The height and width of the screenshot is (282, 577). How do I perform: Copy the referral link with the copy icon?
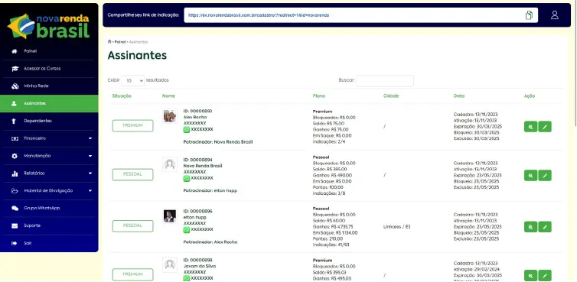coord(529,15)
